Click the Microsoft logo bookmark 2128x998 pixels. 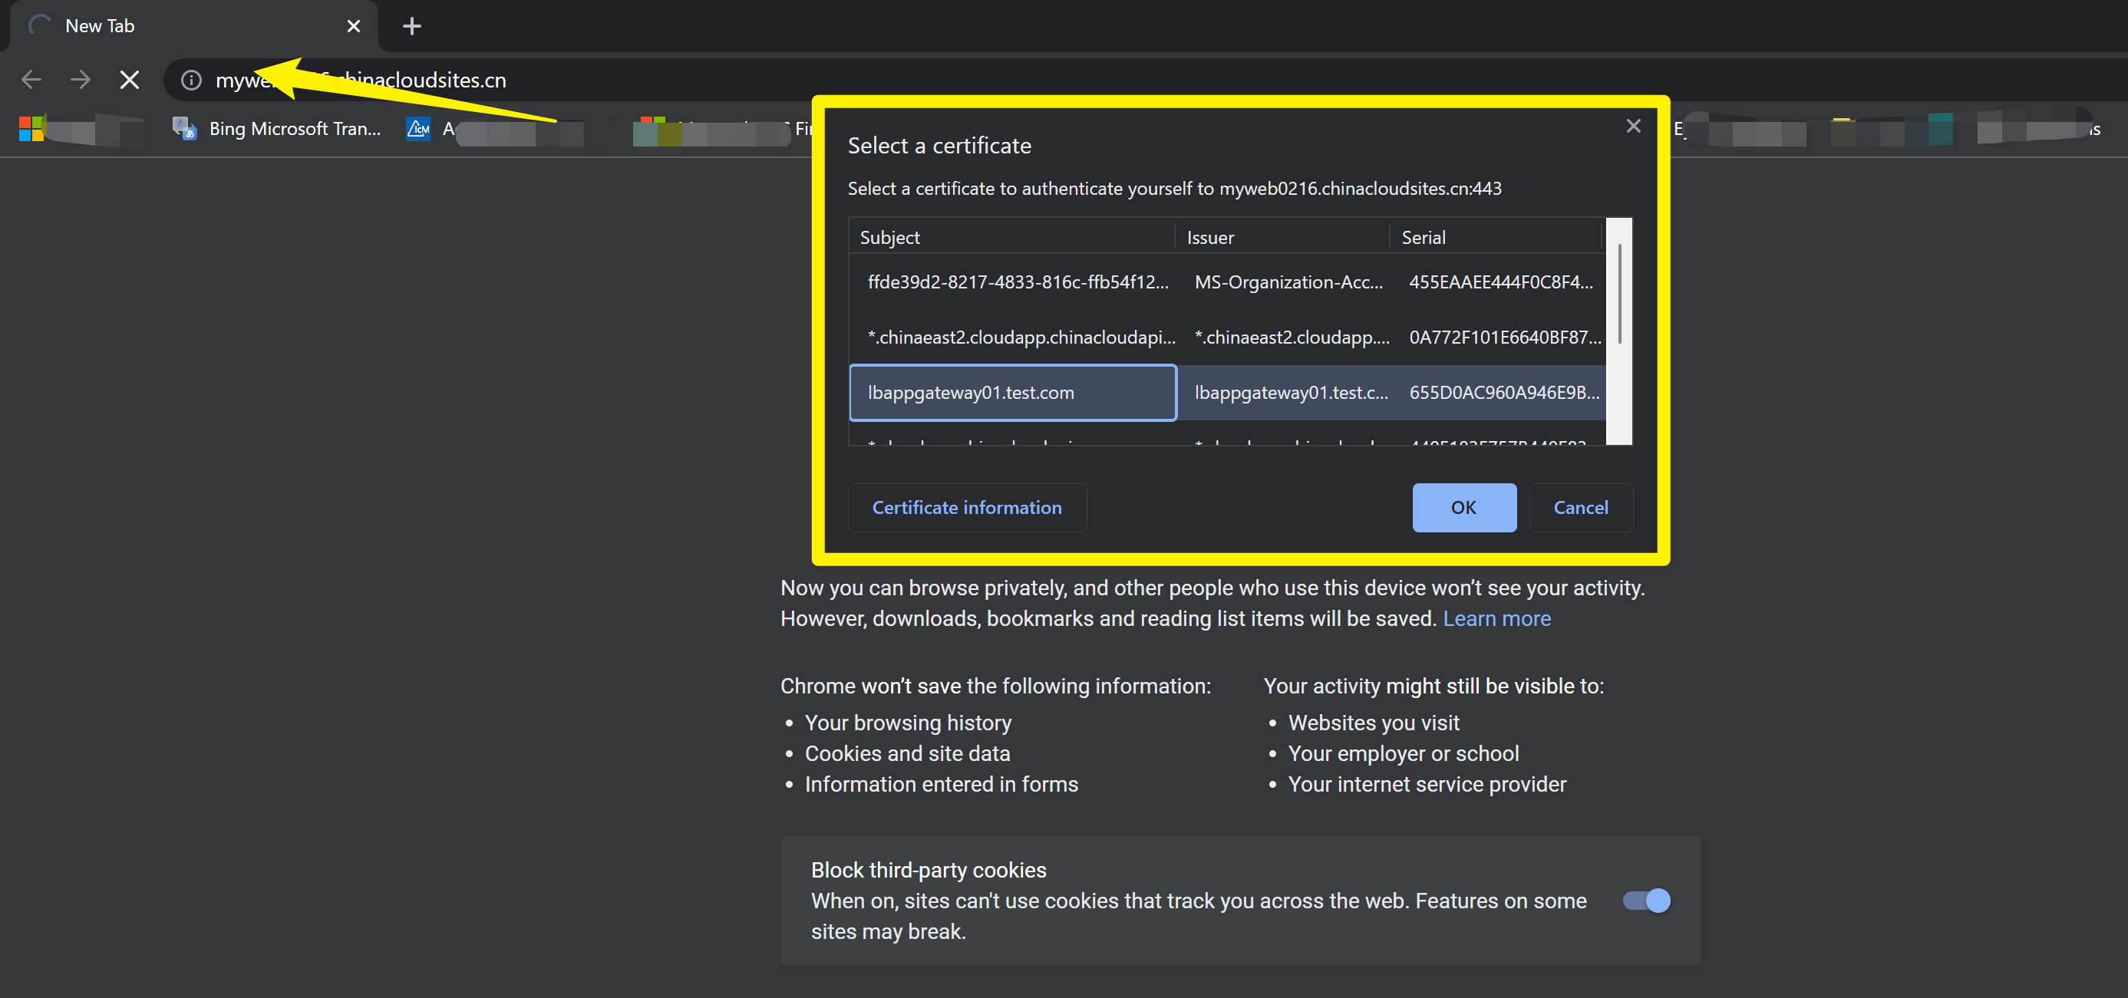coord(31,129)
